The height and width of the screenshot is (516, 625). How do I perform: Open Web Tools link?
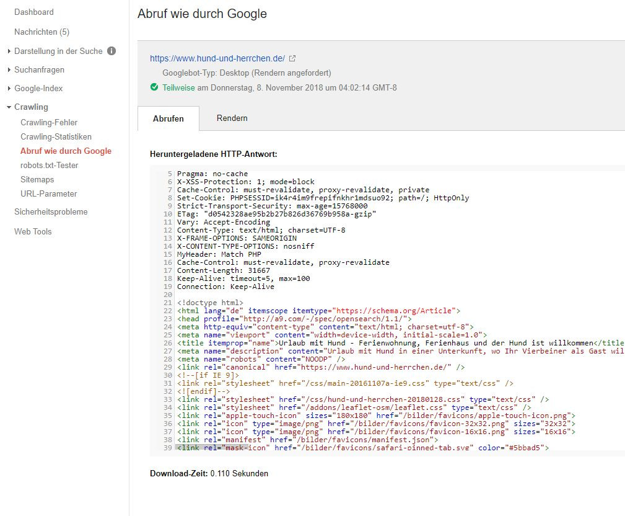33,231
